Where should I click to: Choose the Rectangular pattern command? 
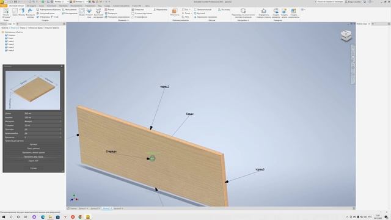point(203,10)
